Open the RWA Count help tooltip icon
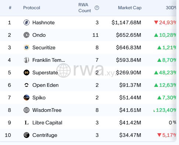Screen dimensions: 179x145 (97, 8)
